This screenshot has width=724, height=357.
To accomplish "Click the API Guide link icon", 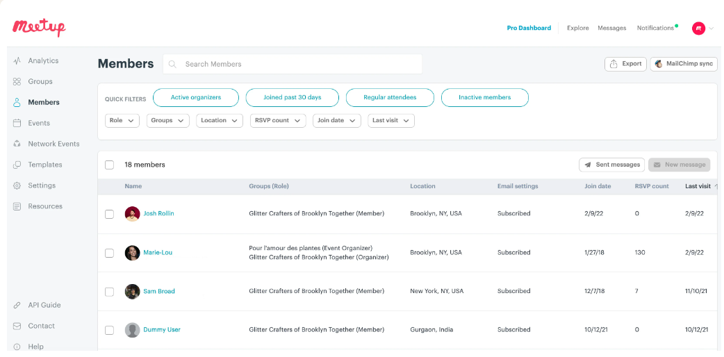I will point(17,306).
